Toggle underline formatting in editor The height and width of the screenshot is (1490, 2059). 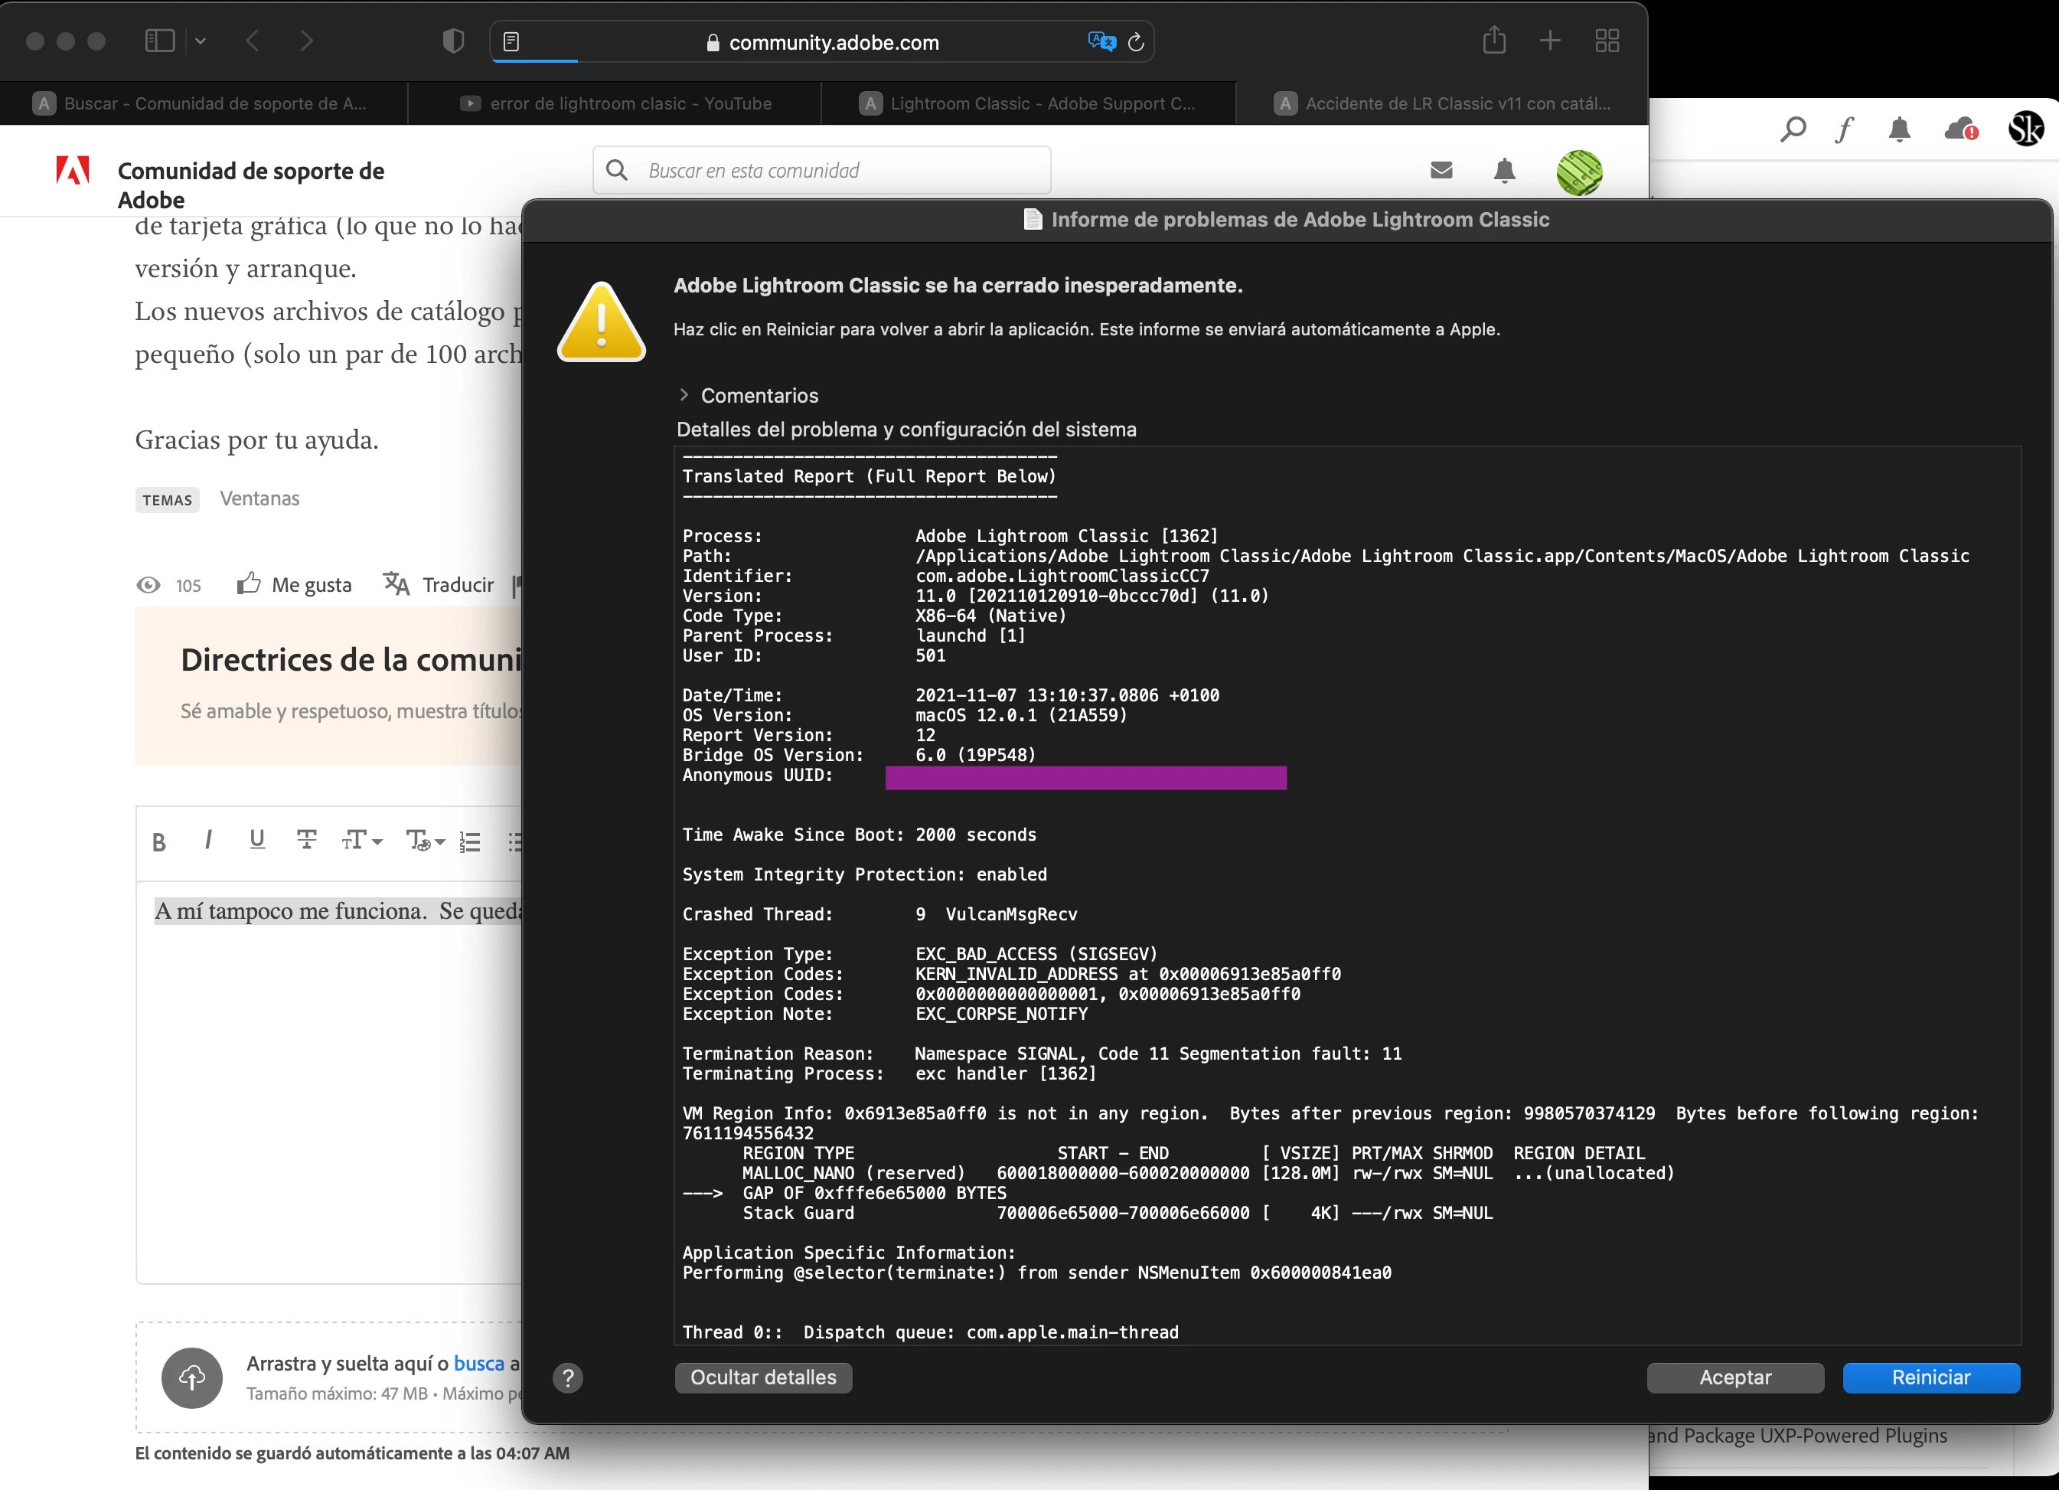coord(257,840)
